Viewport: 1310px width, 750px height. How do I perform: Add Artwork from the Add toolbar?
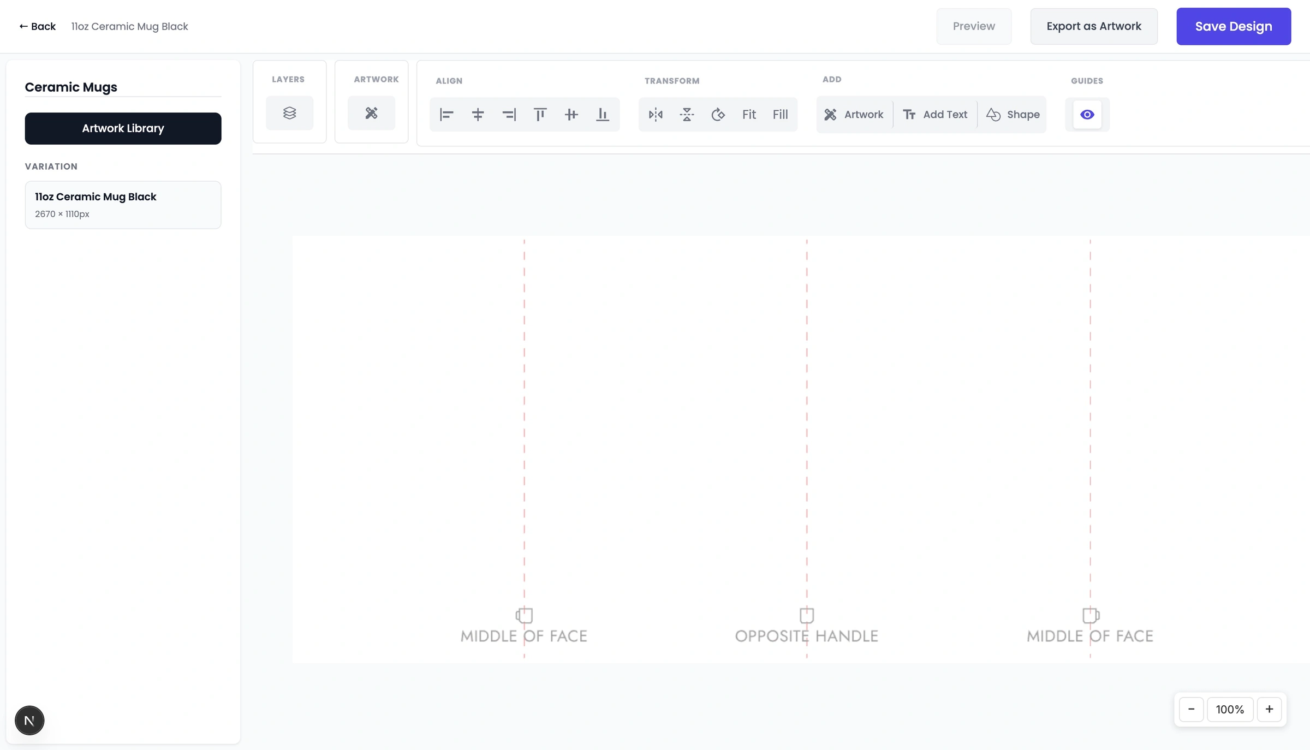pyautogui.click(x=854, y=115)
